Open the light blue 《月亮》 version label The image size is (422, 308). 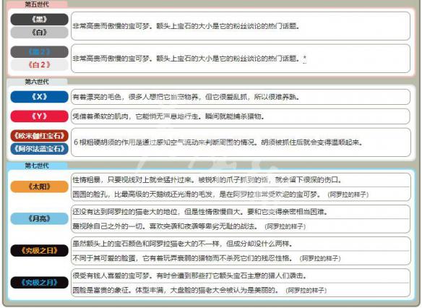(x=39, y=218)
